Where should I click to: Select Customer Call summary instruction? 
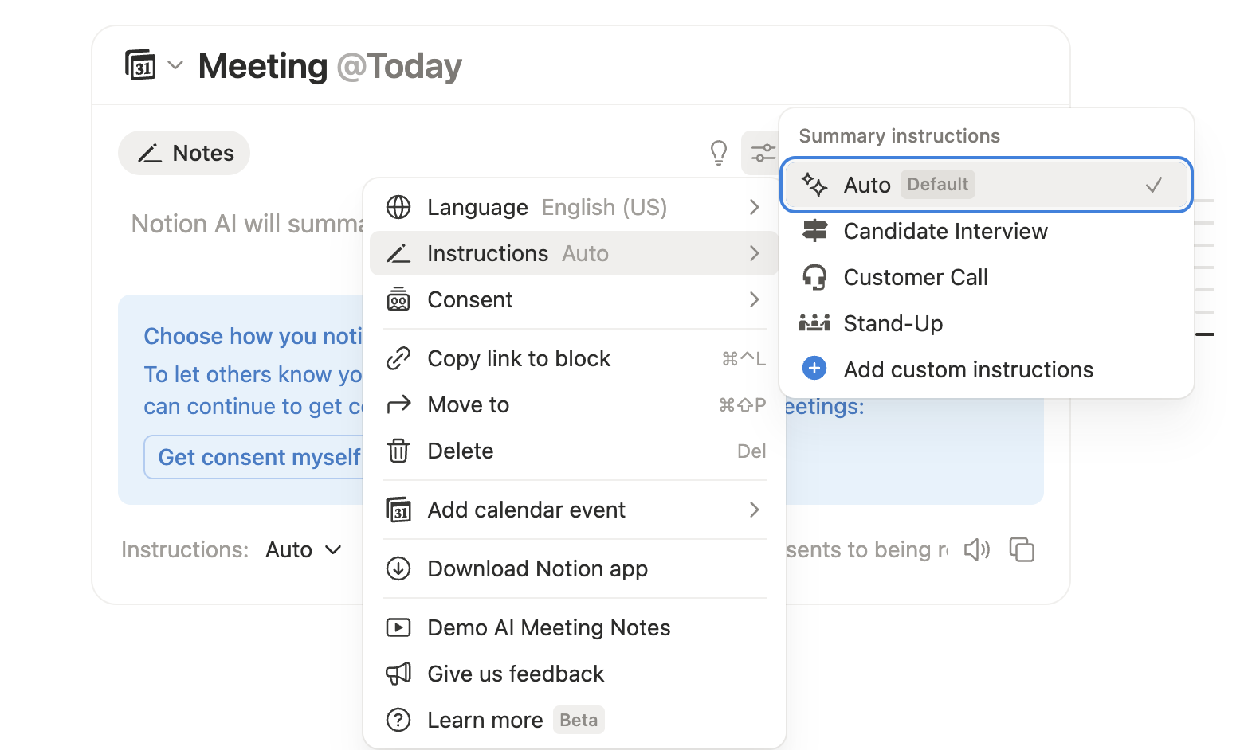[916, 277]
